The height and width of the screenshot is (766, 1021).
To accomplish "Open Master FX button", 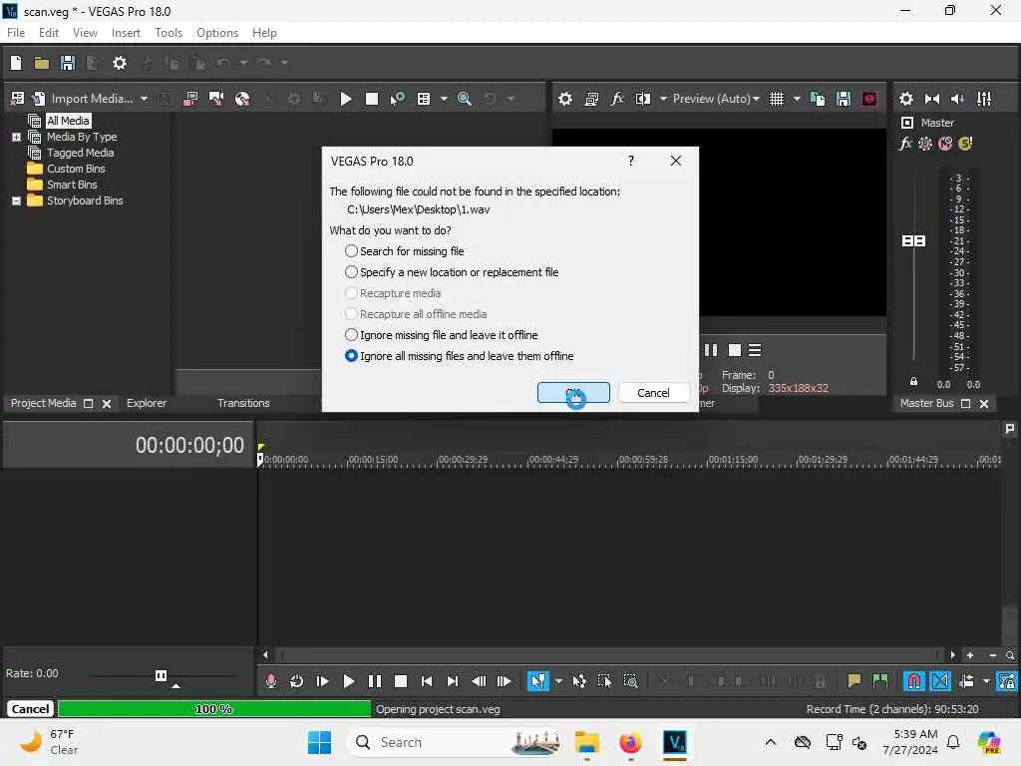I will tap(905, 144).
